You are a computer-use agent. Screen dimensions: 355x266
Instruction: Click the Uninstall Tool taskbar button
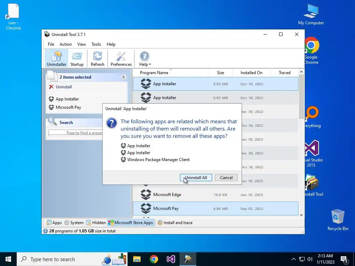click(188, 259)
